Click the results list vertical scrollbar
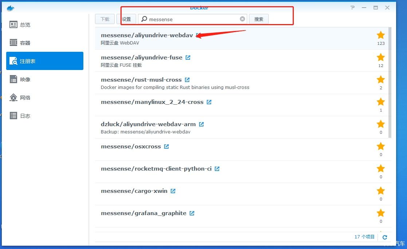The width and height of the screenshot is (407, 249). coord(390,82)
